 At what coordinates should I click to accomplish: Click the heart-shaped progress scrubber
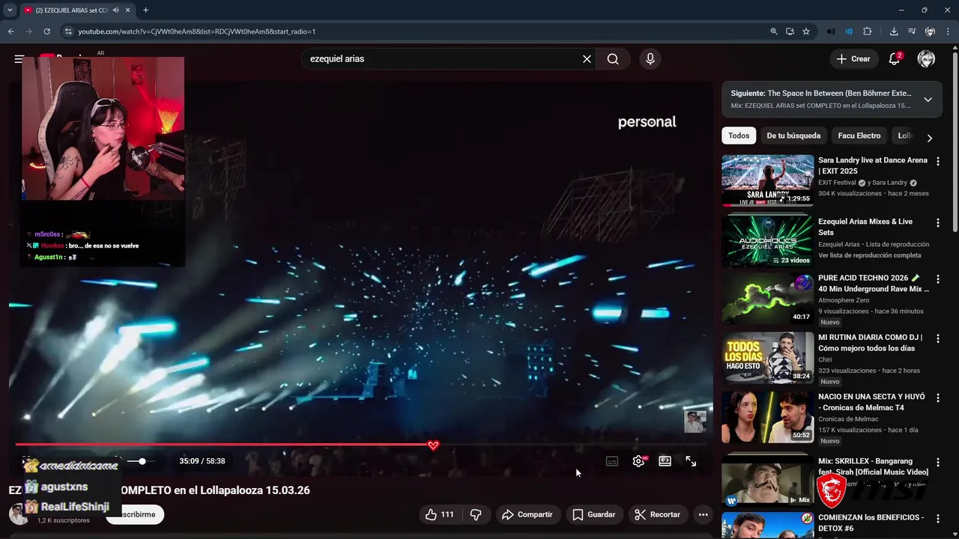coord(433,445)
